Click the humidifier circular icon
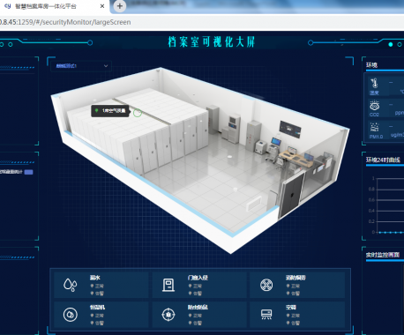 pyautogui.click(x=71, y=315)
